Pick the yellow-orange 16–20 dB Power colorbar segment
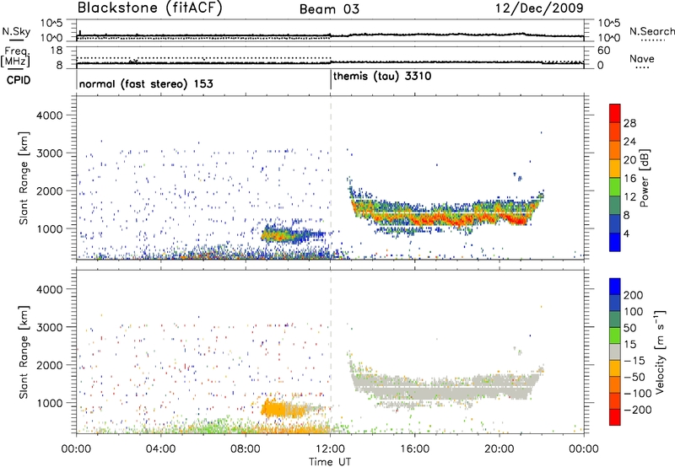The image size is (675, 467). tap(615, 169)
